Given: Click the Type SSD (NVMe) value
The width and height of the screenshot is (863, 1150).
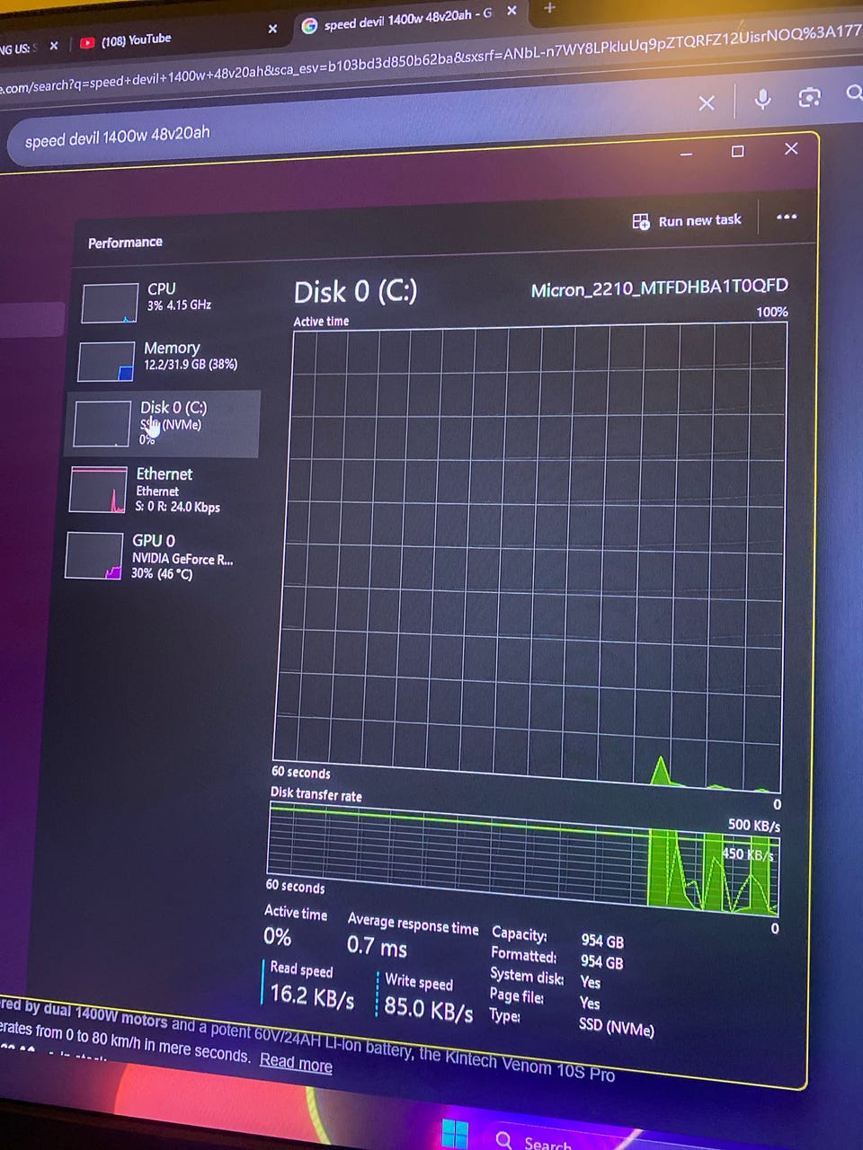Looking at the screenshot, I should (x=617, y=1026).
